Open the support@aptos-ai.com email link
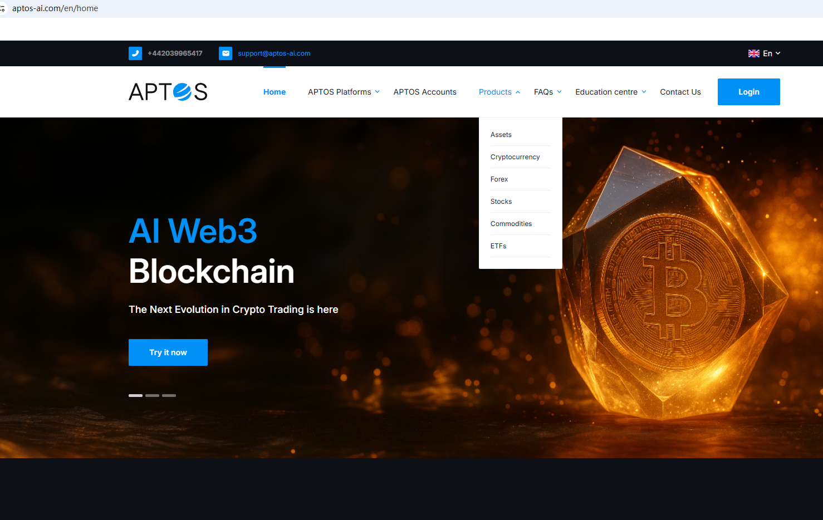 274,53
